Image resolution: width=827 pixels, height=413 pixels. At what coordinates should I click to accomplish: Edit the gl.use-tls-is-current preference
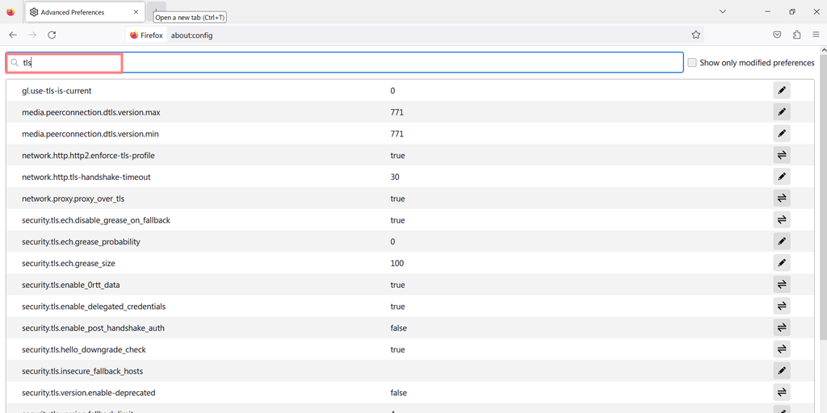tap(781, 90)
